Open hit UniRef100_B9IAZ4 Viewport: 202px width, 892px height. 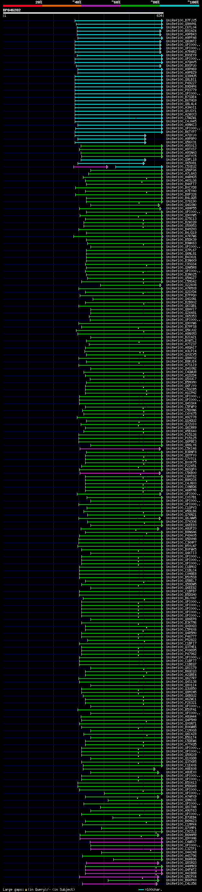pyautogui.click(x=181, y=31)
